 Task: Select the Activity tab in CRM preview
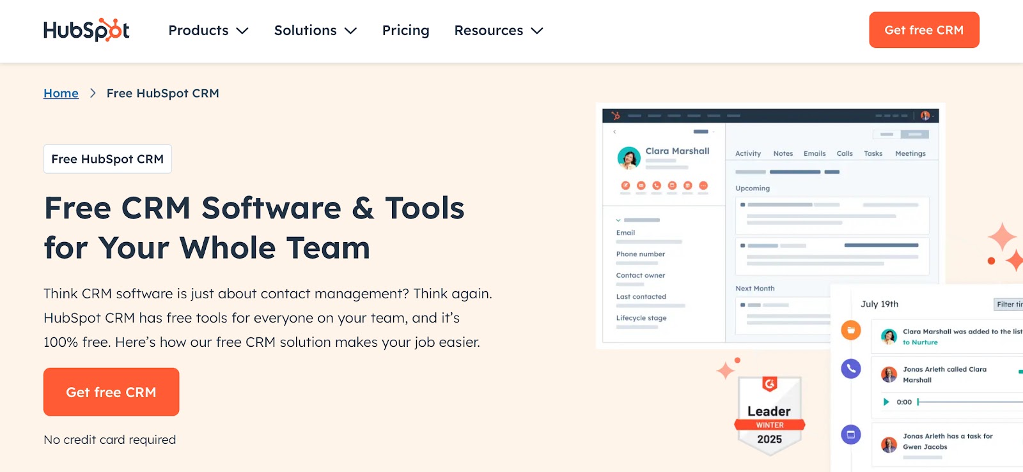pyautogui.click(x=748, y=153)
